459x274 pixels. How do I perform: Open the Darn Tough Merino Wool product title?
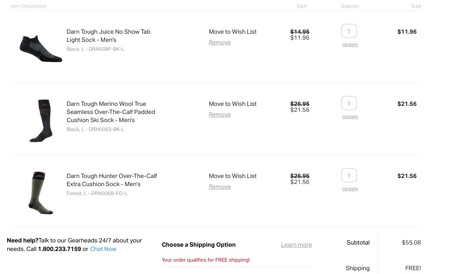point(111,112)
